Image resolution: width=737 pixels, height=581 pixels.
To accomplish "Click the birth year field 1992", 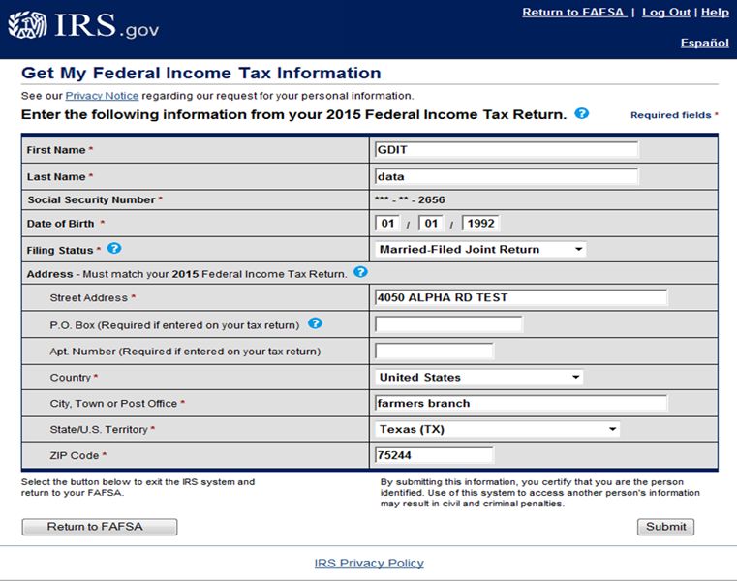I will click(480, 224).
